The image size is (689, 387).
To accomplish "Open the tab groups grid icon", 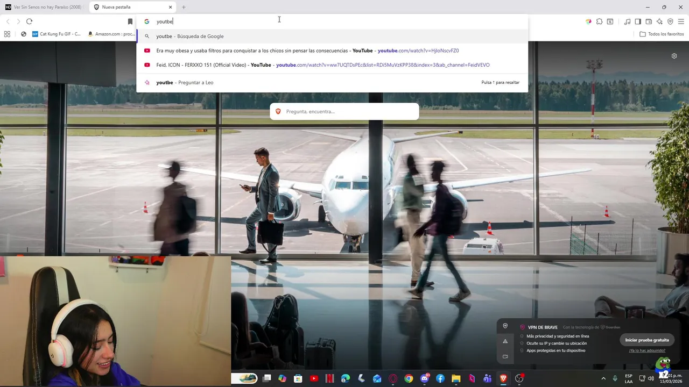I will pyautogui.click(x=7, y=34).
